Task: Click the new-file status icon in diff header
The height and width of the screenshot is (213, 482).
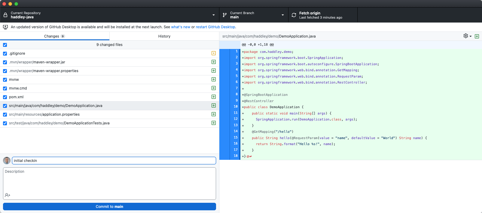Action: point(477,36)
